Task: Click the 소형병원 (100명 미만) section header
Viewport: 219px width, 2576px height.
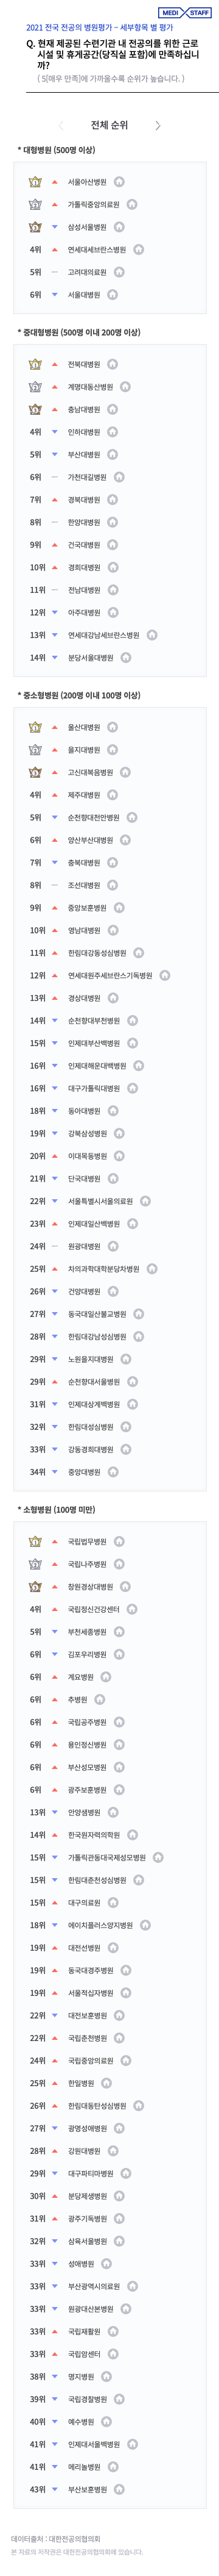Action: pyautogui.click(x=57, y=1509)
